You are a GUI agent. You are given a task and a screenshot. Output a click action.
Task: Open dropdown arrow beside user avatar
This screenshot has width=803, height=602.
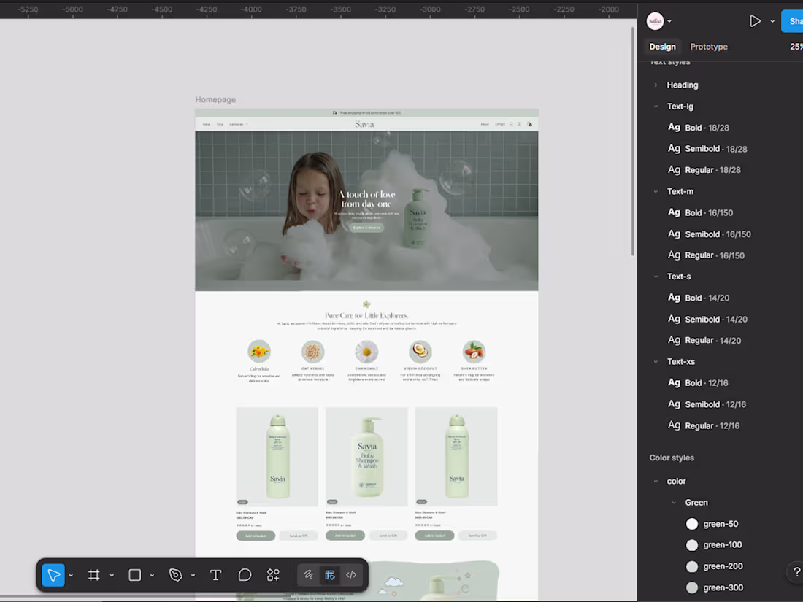669,21
